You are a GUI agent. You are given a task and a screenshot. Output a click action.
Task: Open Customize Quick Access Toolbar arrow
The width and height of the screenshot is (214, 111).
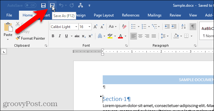89,5
